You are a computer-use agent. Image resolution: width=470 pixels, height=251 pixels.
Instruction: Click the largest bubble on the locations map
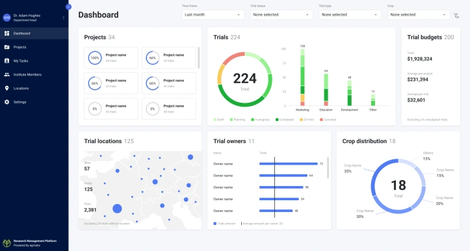point(117,209)
